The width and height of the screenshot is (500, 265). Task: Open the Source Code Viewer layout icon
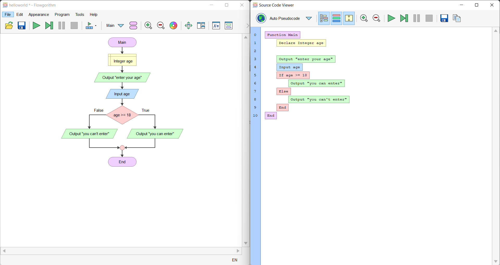201,26
